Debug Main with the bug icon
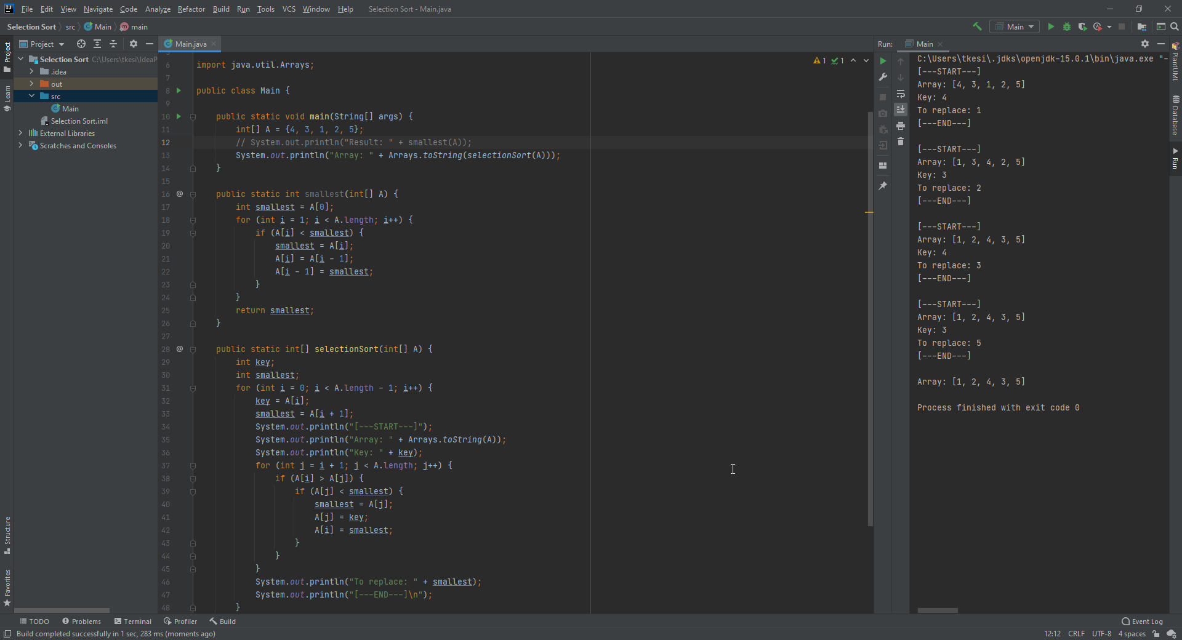The height and width of the screenshot is (640, 1182). coord(1067,26)
